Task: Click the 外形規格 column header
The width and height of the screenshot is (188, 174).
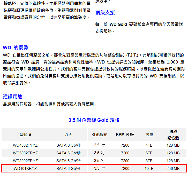Action: pyautogui.click(x=100, y=135)
